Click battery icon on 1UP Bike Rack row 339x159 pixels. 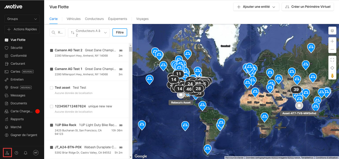[121, 125]
